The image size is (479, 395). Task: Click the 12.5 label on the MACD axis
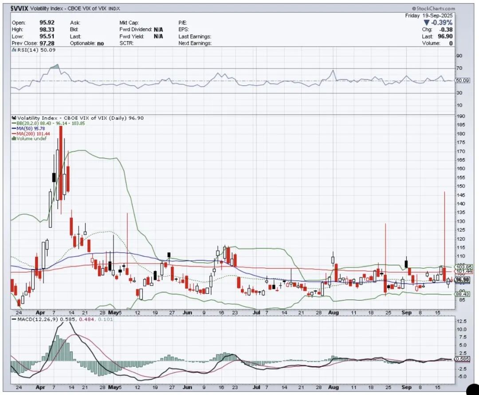(x=461, y=321)
